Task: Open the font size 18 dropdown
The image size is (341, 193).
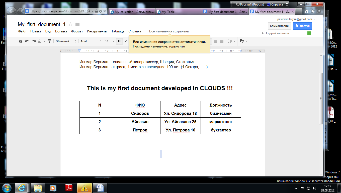Action: coord(110,41)
